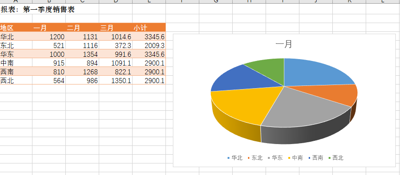
Task: Click the 西北 legend entry in the chart
Action: [x=336, y=158]
